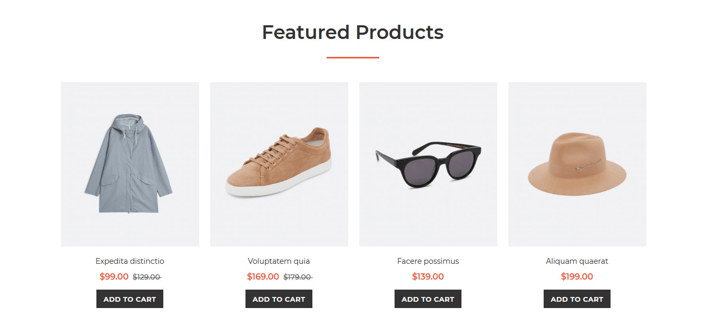The width and height of the screenshot is (708, 327).
Task: Open the Voluptatem quia product page
Action: click(279, 261)
